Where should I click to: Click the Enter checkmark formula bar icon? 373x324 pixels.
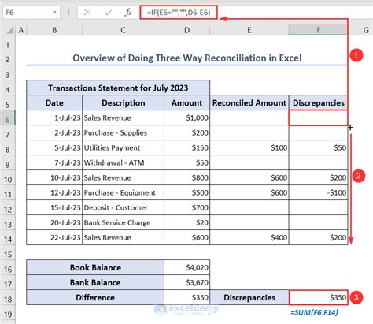pyautogui.click(x=108, y=13)
